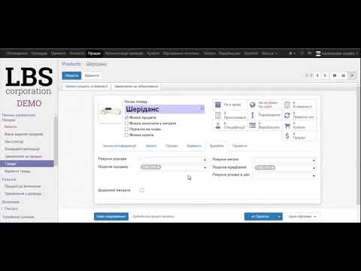Expand the 'Податки придбання' dropdown arrow
361x271 pixels.
pyautogui.click(x=314, y=168)
